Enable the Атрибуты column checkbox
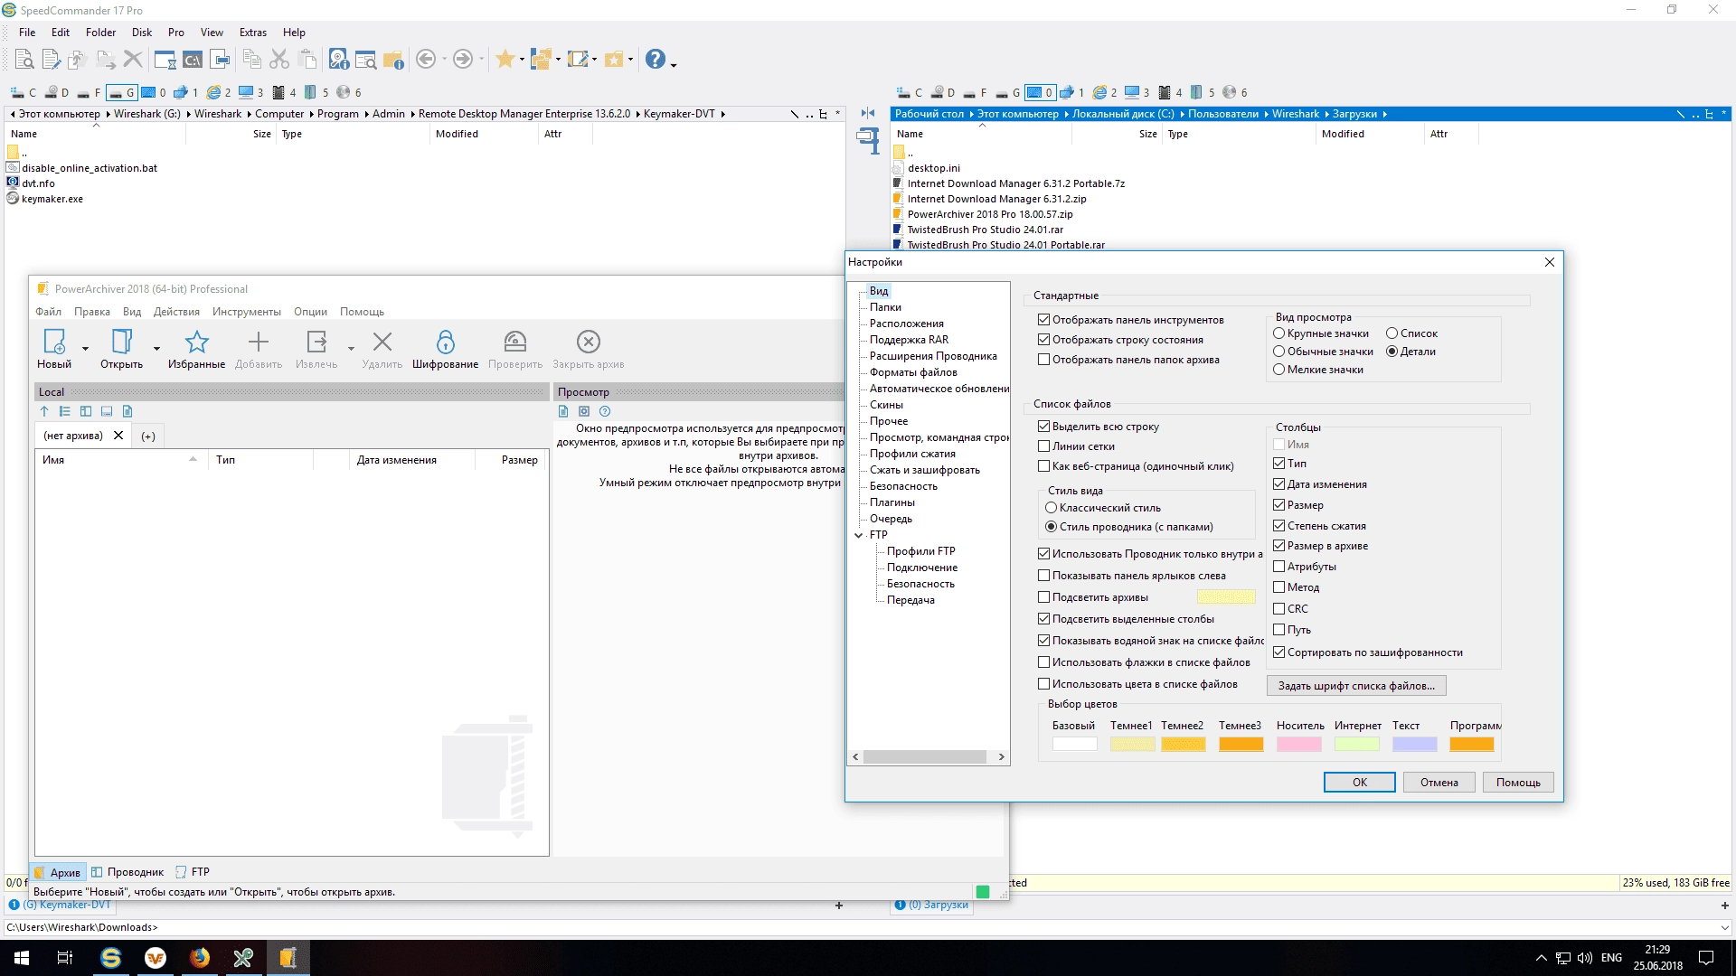 click(x=1278, y=567)
